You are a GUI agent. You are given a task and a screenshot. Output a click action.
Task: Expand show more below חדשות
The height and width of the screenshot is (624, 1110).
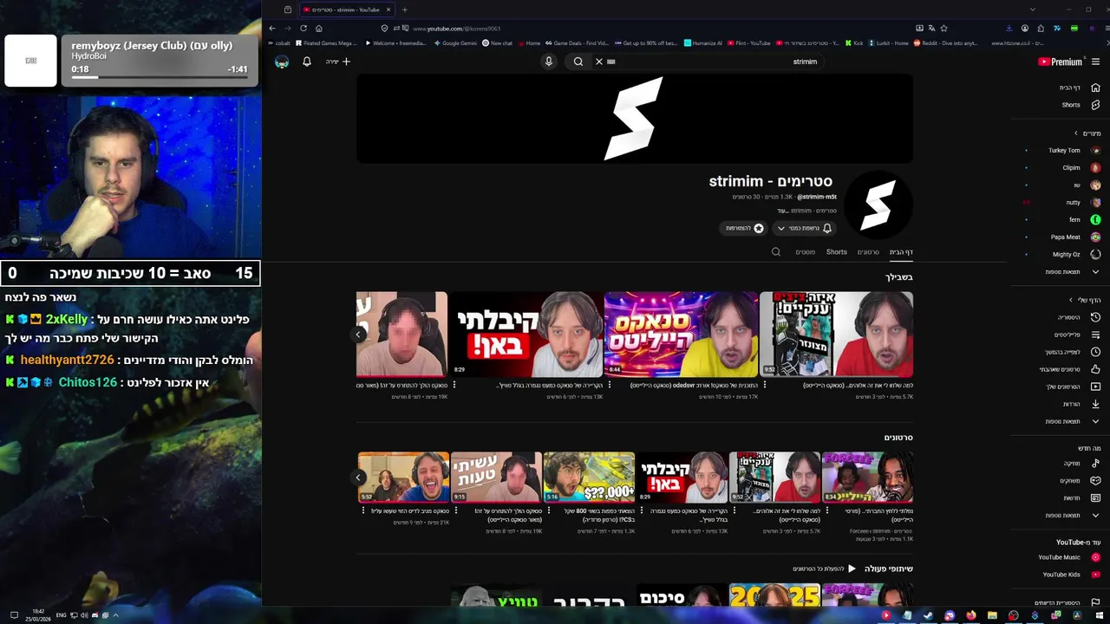point(1074,515)
